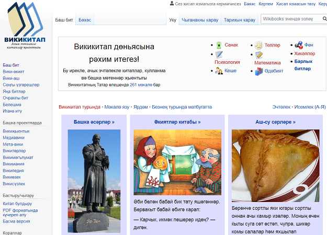The height and width of the screenshot is (235, 327).
Task: Open Виктөрләр project link
Action: [14, 151]
